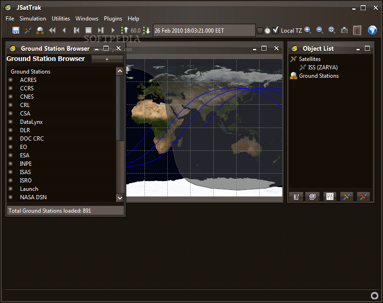Select the ISAS network label
This screenshot has width=383, height=303.
tap(26, 172)
